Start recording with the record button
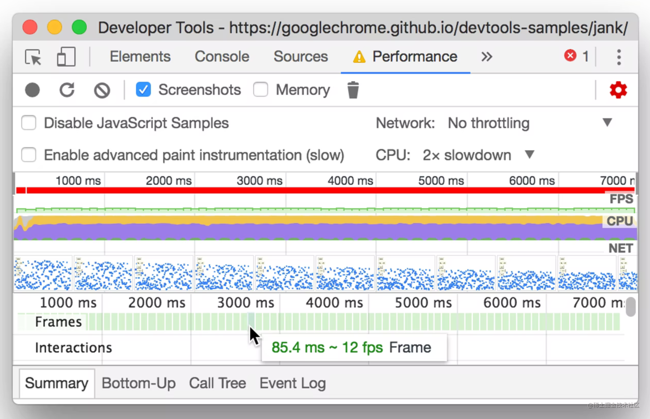The height and width of the screenshot is (419, 650). (x=32, y=90)
